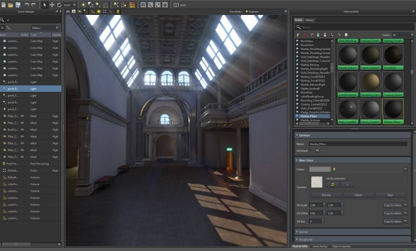Click the Undo arrow icon
416x251 pixels.
[27, 5]
